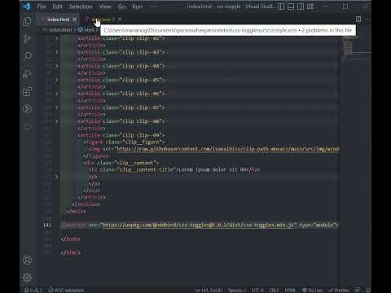391x293 pixels.
Task: Open the Explorer view in activity bar
Action: [27, 22]
